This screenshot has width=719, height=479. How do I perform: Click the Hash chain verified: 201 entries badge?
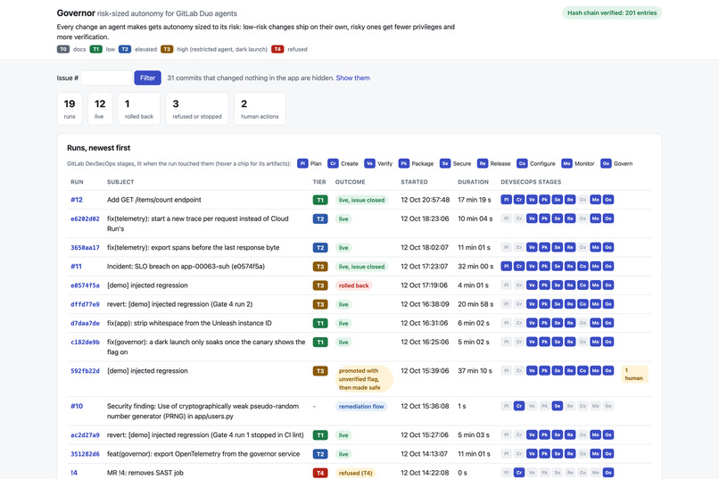point(612,12)
